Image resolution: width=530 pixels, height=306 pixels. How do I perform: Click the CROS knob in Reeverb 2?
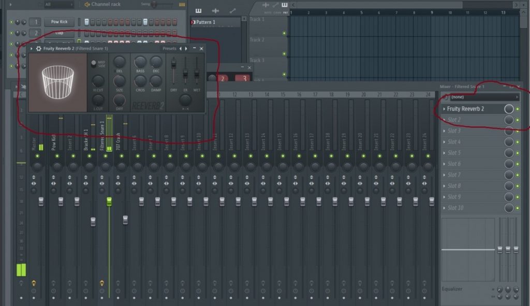pyautogui.click(x=140, y=81)
